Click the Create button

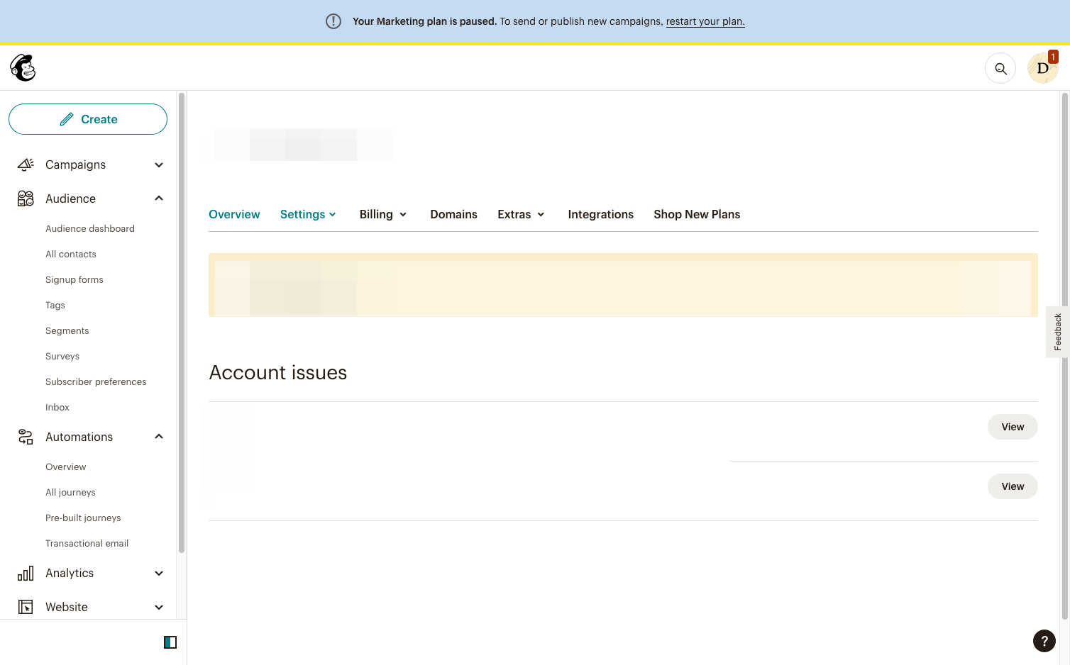(88, 119)
